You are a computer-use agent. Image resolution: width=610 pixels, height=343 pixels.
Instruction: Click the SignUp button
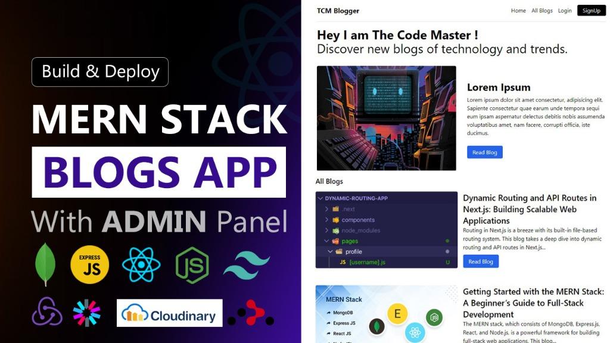[x=591, y=10]
